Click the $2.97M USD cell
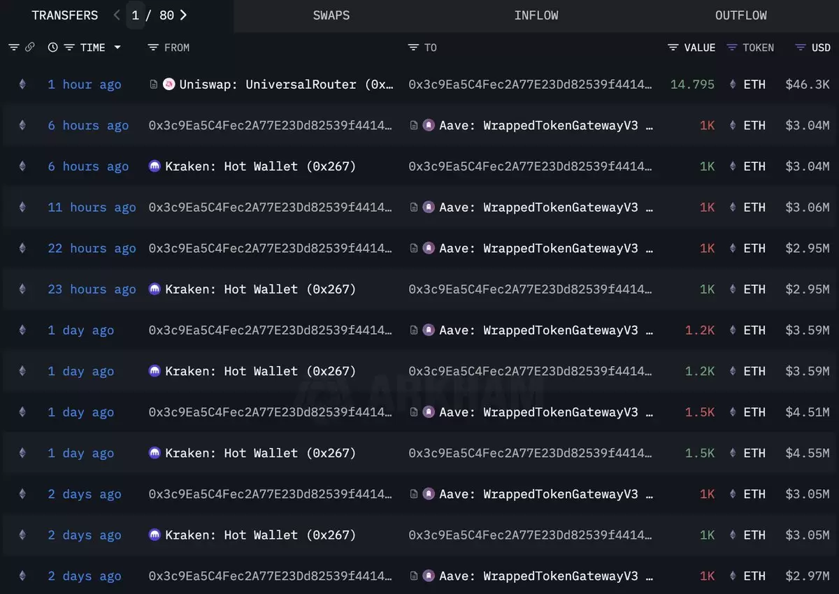Screen dimensions: 839x594 pos(808,577)
